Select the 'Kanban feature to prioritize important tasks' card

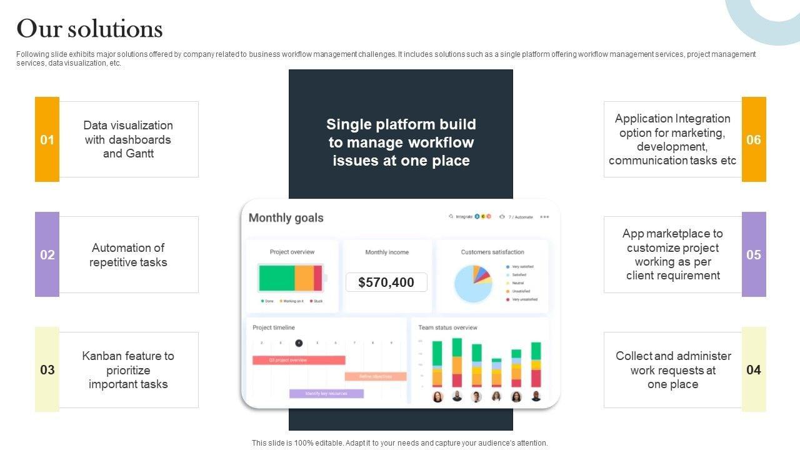point(129,370)
